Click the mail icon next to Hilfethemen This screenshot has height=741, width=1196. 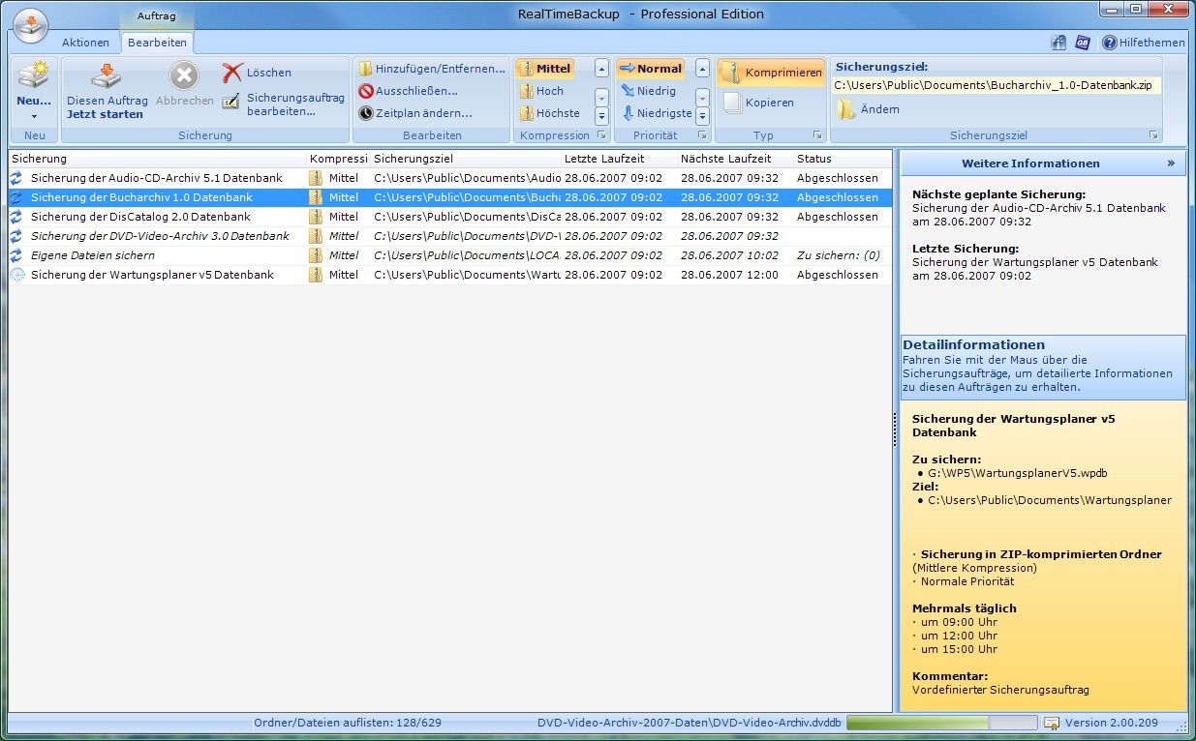pos(1084,43)
